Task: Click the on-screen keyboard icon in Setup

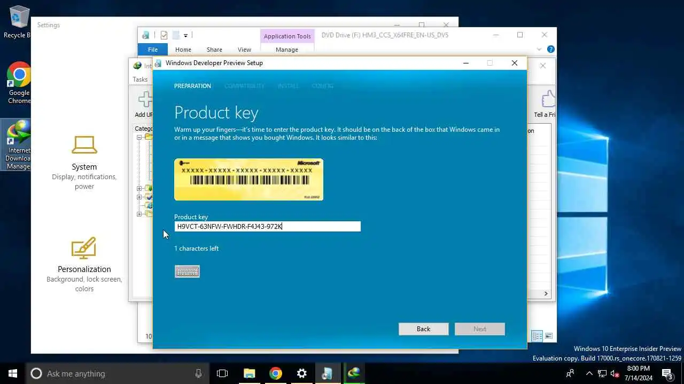Action: [187, 271]
